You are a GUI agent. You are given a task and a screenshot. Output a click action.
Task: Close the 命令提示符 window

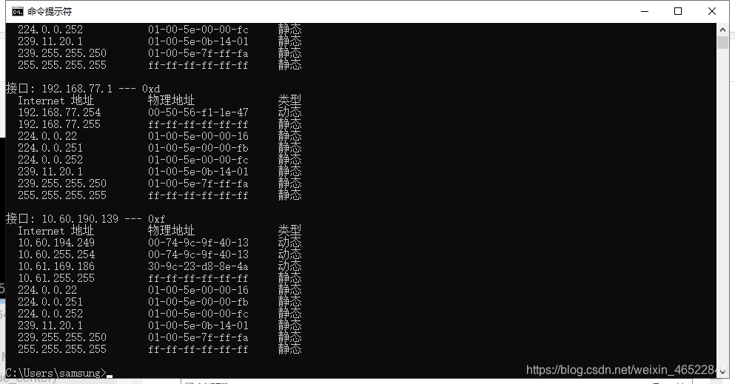click(711, 11)
